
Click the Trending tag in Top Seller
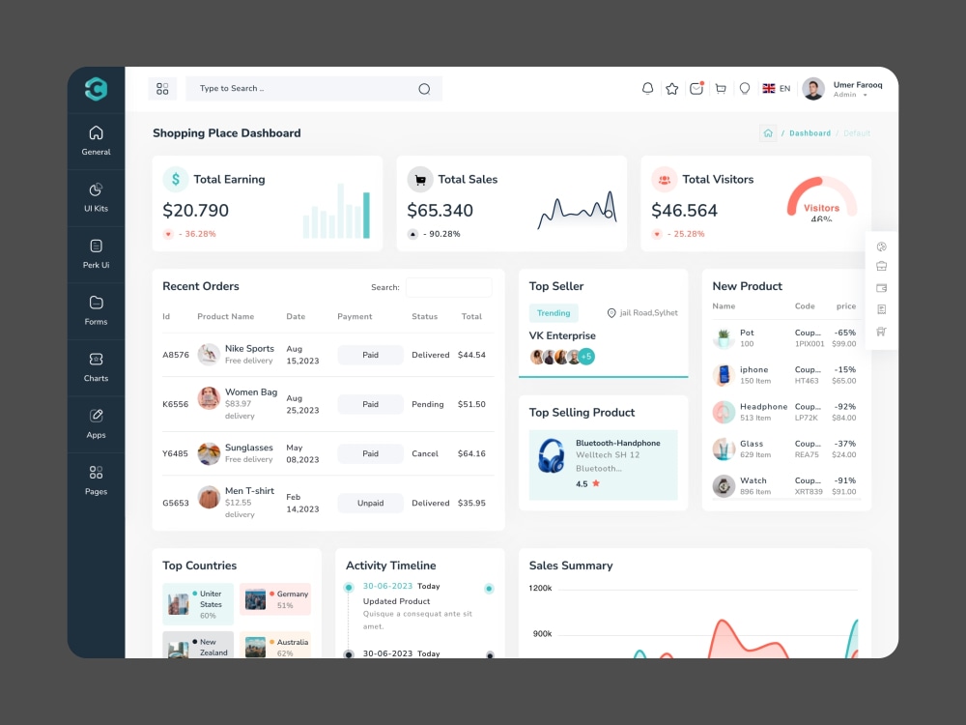(x=554, y=313)
